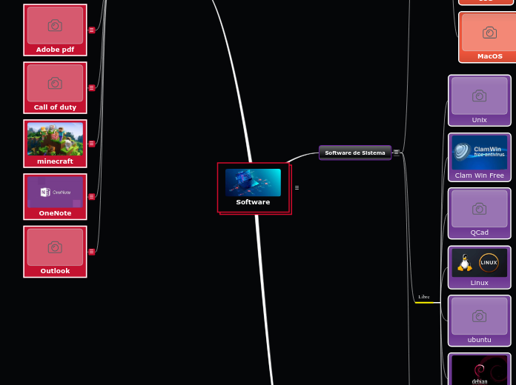Click the Software central topic label
Image resolution: width=516 pixels, height=385 pixels.
(x=253, y=202)
